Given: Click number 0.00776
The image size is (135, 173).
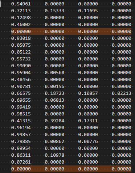Looking at the screenshot, I should pyautogui.click(x=88, y=142).
